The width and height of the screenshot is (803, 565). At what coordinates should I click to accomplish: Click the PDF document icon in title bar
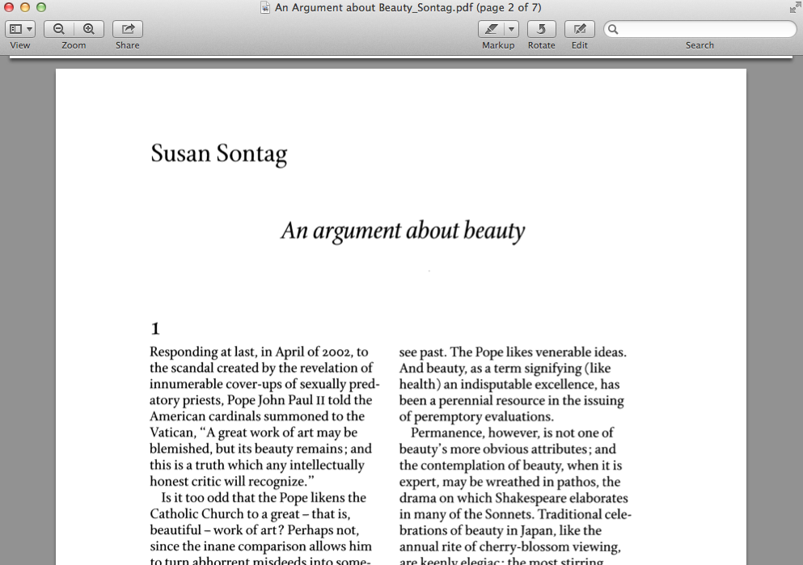(x=265, y=7)
